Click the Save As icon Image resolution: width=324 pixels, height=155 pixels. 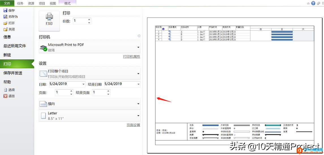coord(5,17)
